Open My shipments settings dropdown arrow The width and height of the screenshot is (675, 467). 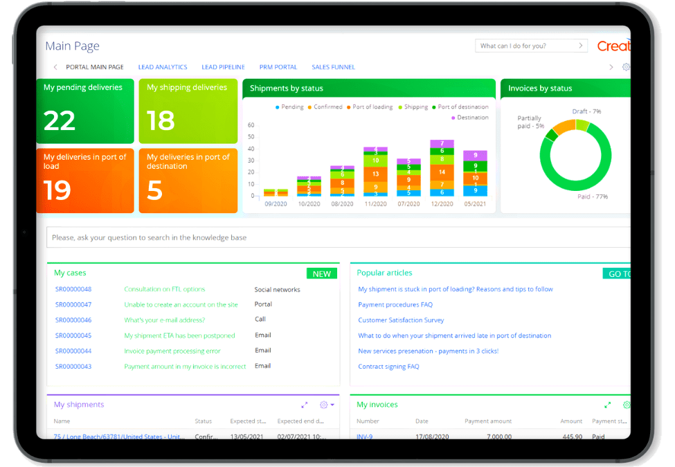tap(332, 405)
